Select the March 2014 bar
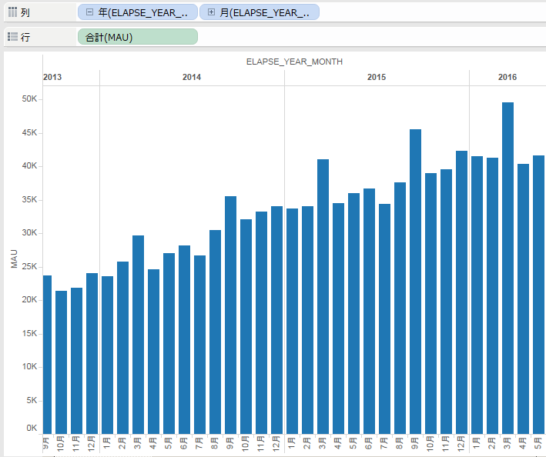The height and width of the screenshot is (457, 546). click(x=139, y=335)
